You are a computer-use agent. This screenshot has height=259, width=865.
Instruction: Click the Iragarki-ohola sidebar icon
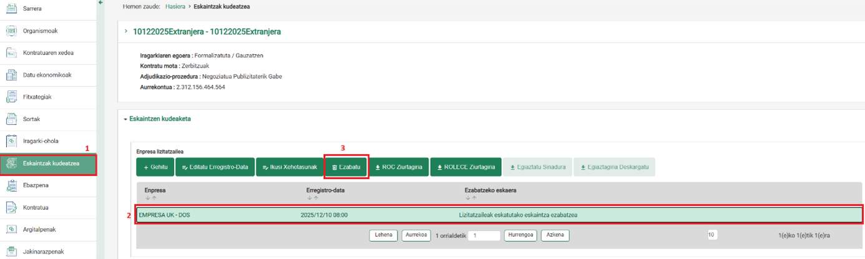coord(11,141)
